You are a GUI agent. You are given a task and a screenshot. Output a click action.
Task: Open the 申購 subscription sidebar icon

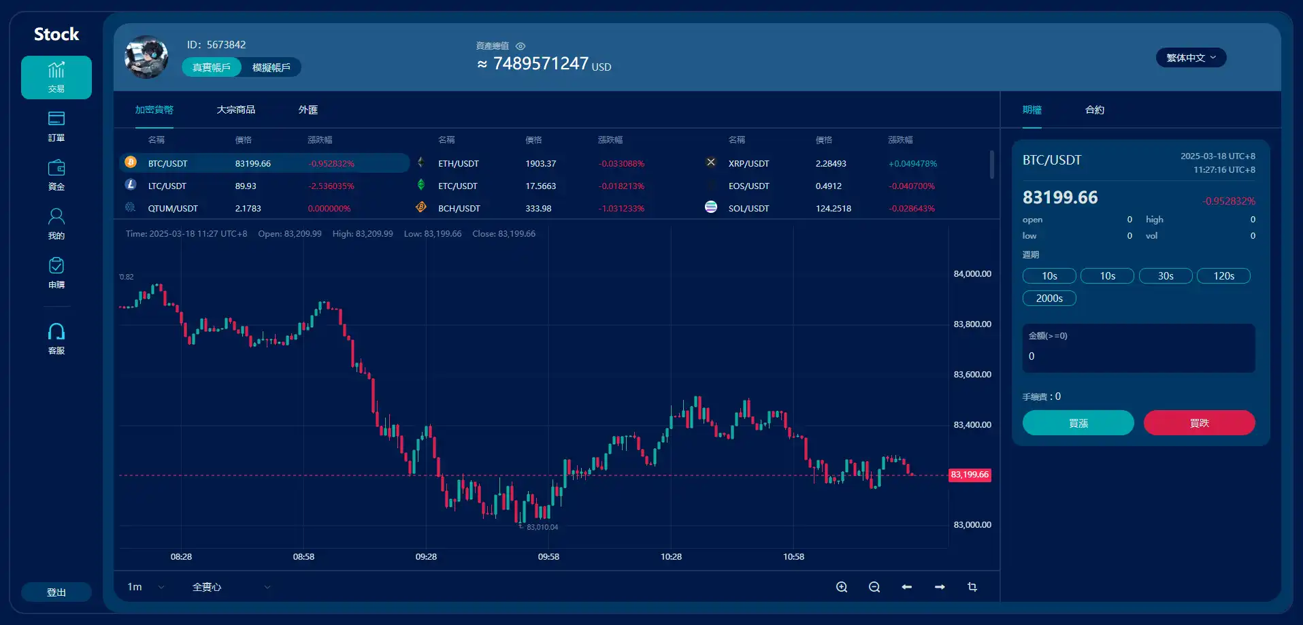pos(56,273)
